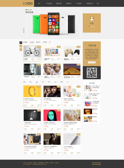Click the user avatar icon in greeting card
Screen dimensions: 124x168
point(92,18)
